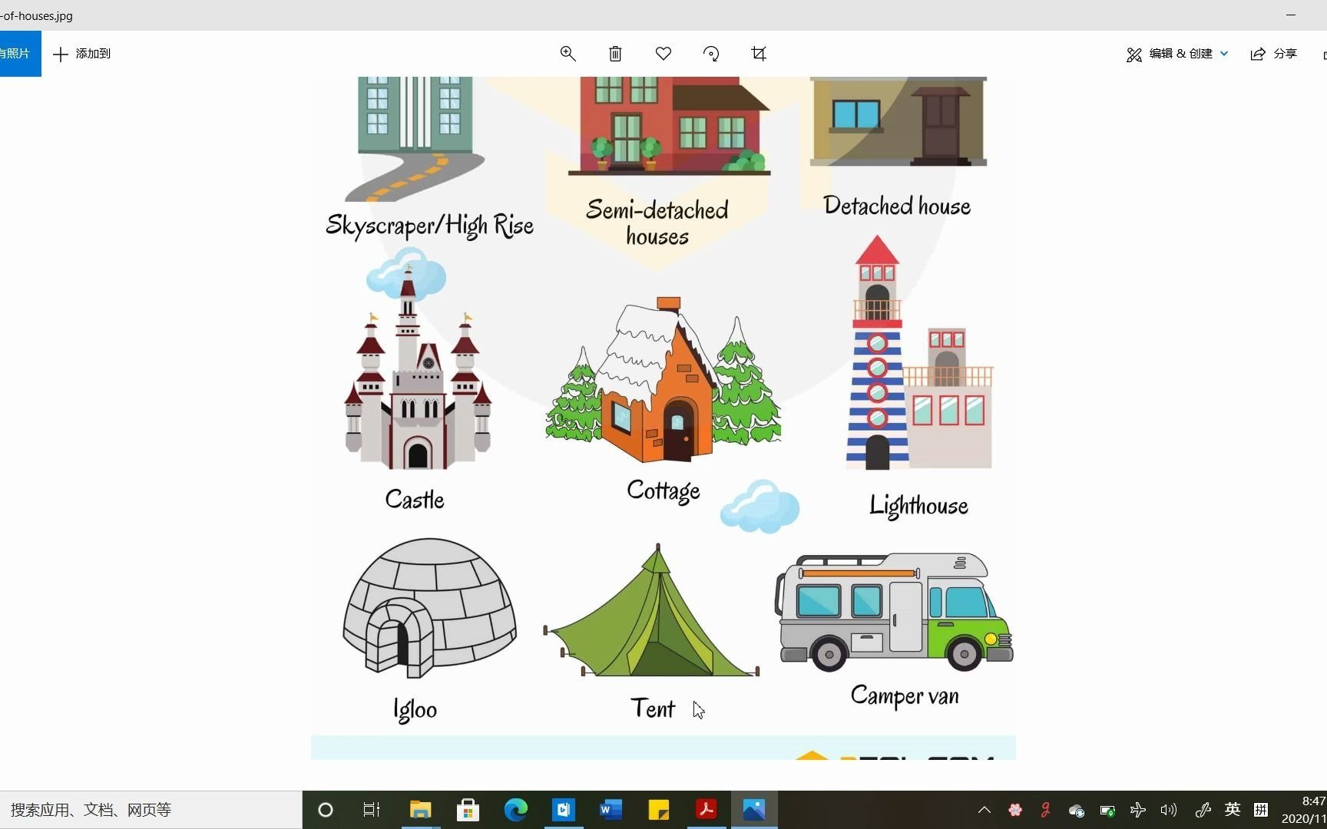This screenshot has height=829, width=1327.
Task: Open Microsoft Store from the taskbar
Action: pos(468,810)
